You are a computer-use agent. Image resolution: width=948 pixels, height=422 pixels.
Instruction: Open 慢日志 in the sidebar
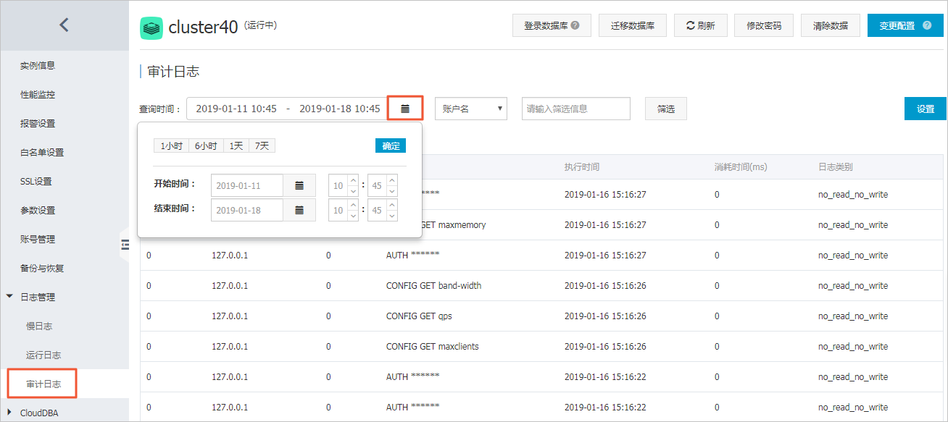pyautogui.click(x=39, y=326)
